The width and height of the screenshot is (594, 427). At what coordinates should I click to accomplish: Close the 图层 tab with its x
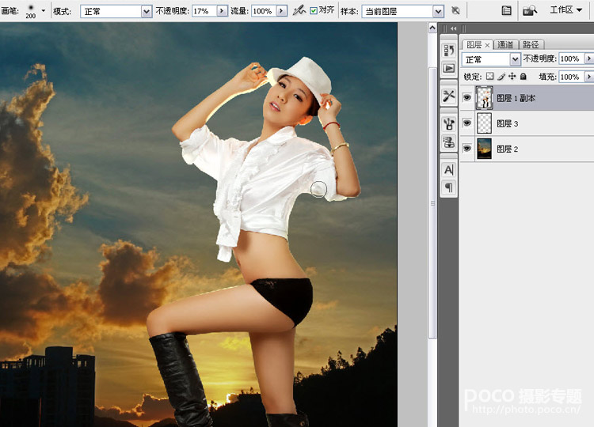pyautogui.click(x=487, y=45)
